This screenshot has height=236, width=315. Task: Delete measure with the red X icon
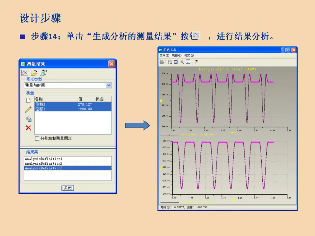click(x=28, y=128)
